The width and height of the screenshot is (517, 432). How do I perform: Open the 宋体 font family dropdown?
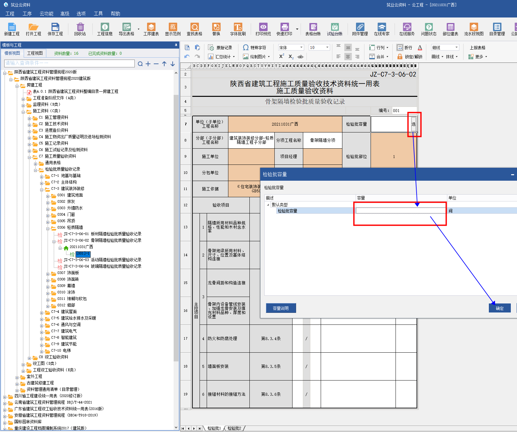pos(301,48)
